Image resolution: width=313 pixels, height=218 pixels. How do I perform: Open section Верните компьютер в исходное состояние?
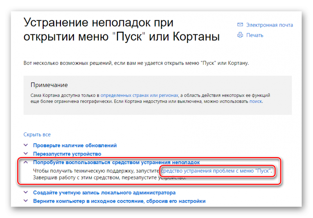coord(119,201)
